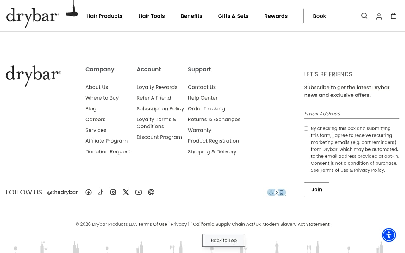The image size is (405, 253).
Task: Open California Supply Chain Act statement link
Action: (x=261, y=224)
